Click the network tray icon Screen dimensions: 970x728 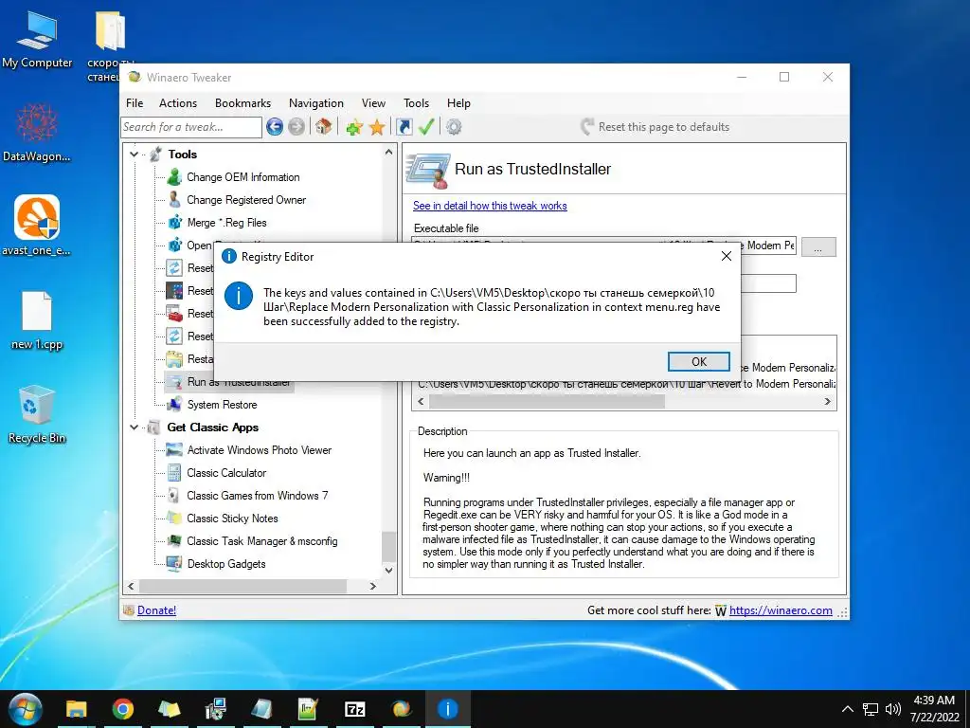click(x=871, y=709)
